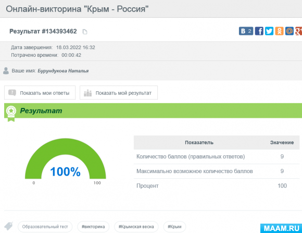302x233 pixels.
Task: Open the #Крымская весна tag
Action: click(x=136, y=227)
